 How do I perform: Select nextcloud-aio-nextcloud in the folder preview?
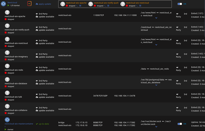pyautogui.click(x=137, y=3)
